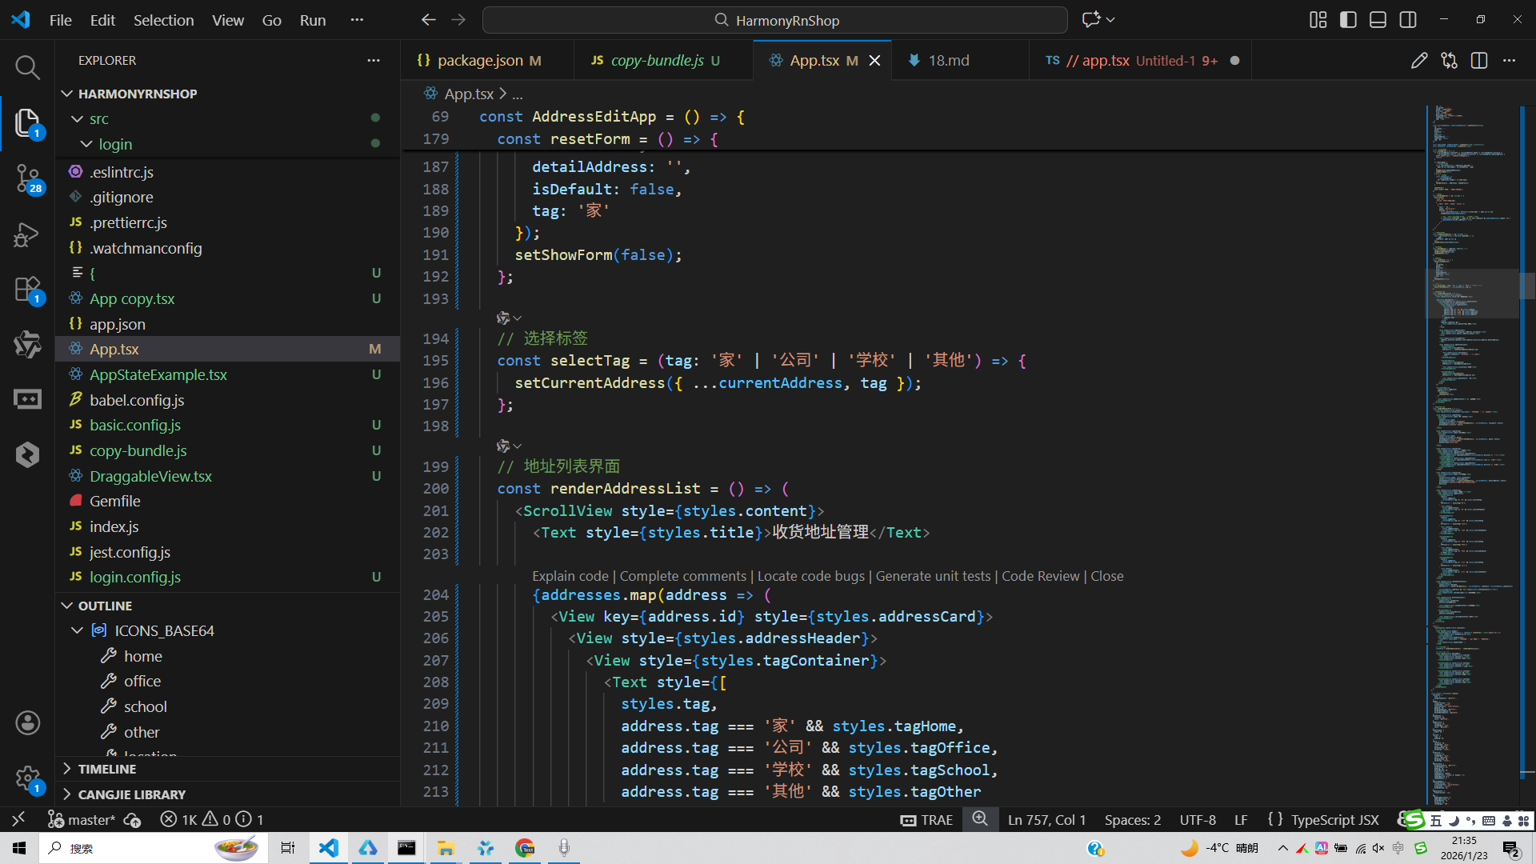Open the Selection menu
The image size is (1536, 864).
pos(163,20)
